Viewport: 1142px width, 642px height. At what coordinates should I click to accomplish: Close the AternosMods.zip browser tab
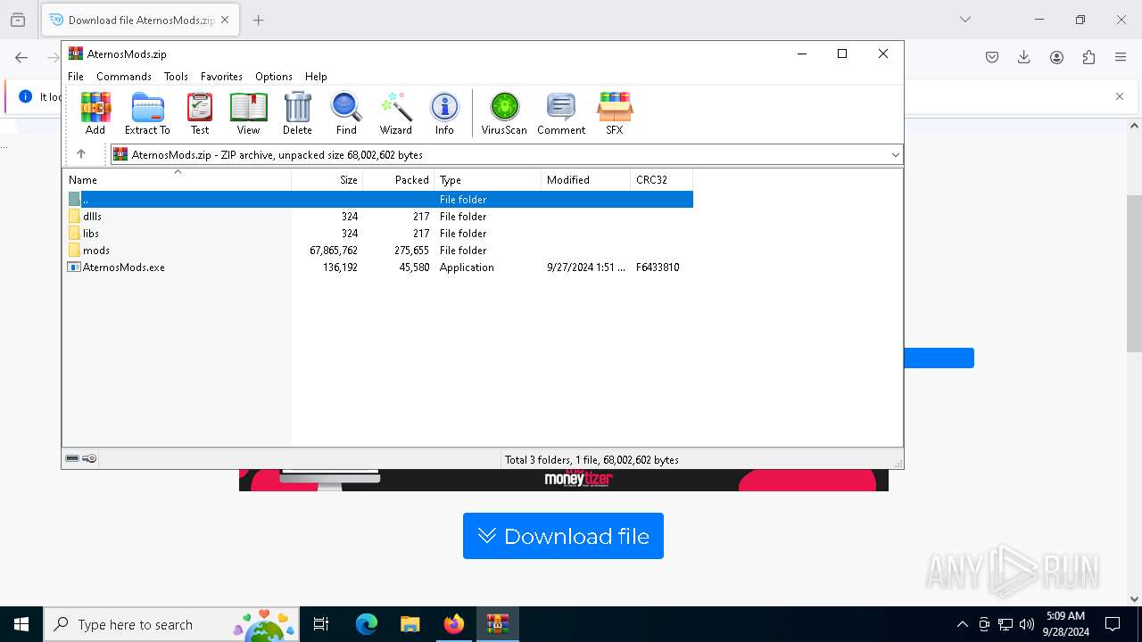point(225,20)
